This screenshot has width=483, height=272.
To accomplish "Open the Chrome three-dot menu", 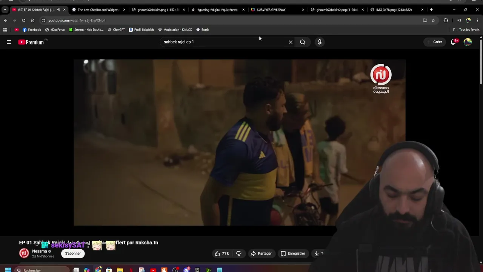I will point(477,20).
